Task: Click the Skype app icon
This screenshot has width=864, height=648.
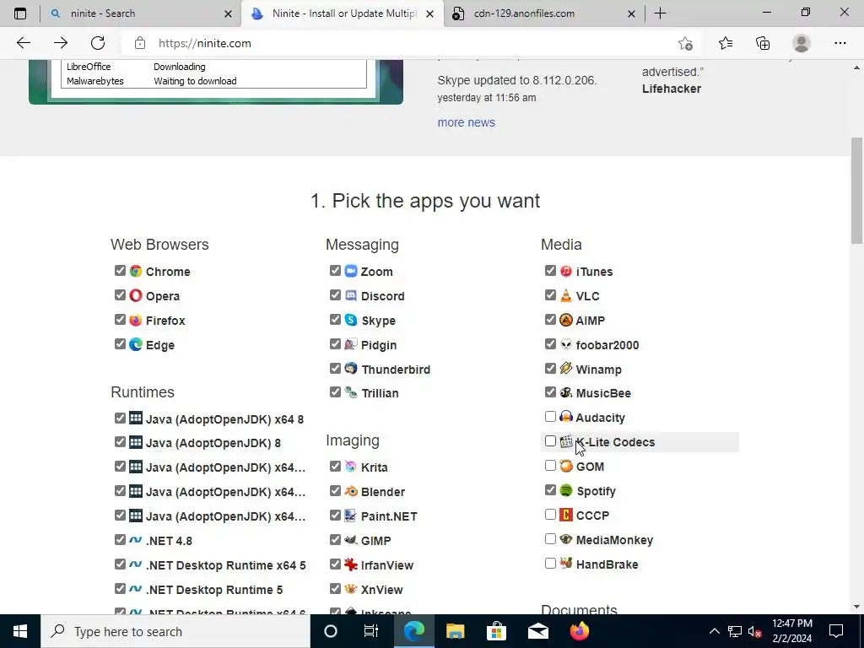Action: coord(351,320)
